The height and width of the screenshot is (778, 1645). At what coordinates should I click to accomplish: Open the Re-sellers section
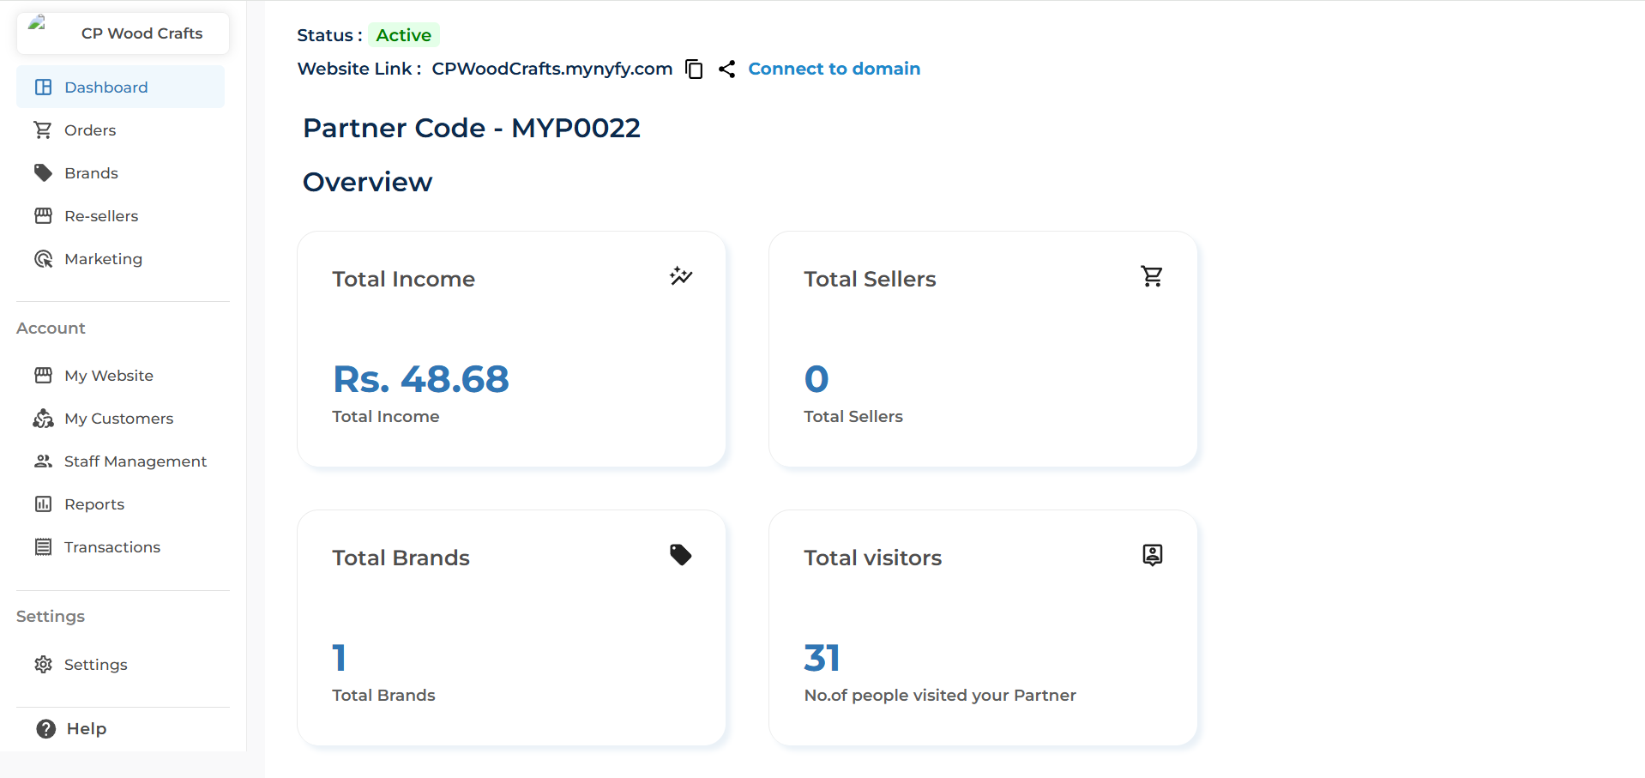click(100, 215)
